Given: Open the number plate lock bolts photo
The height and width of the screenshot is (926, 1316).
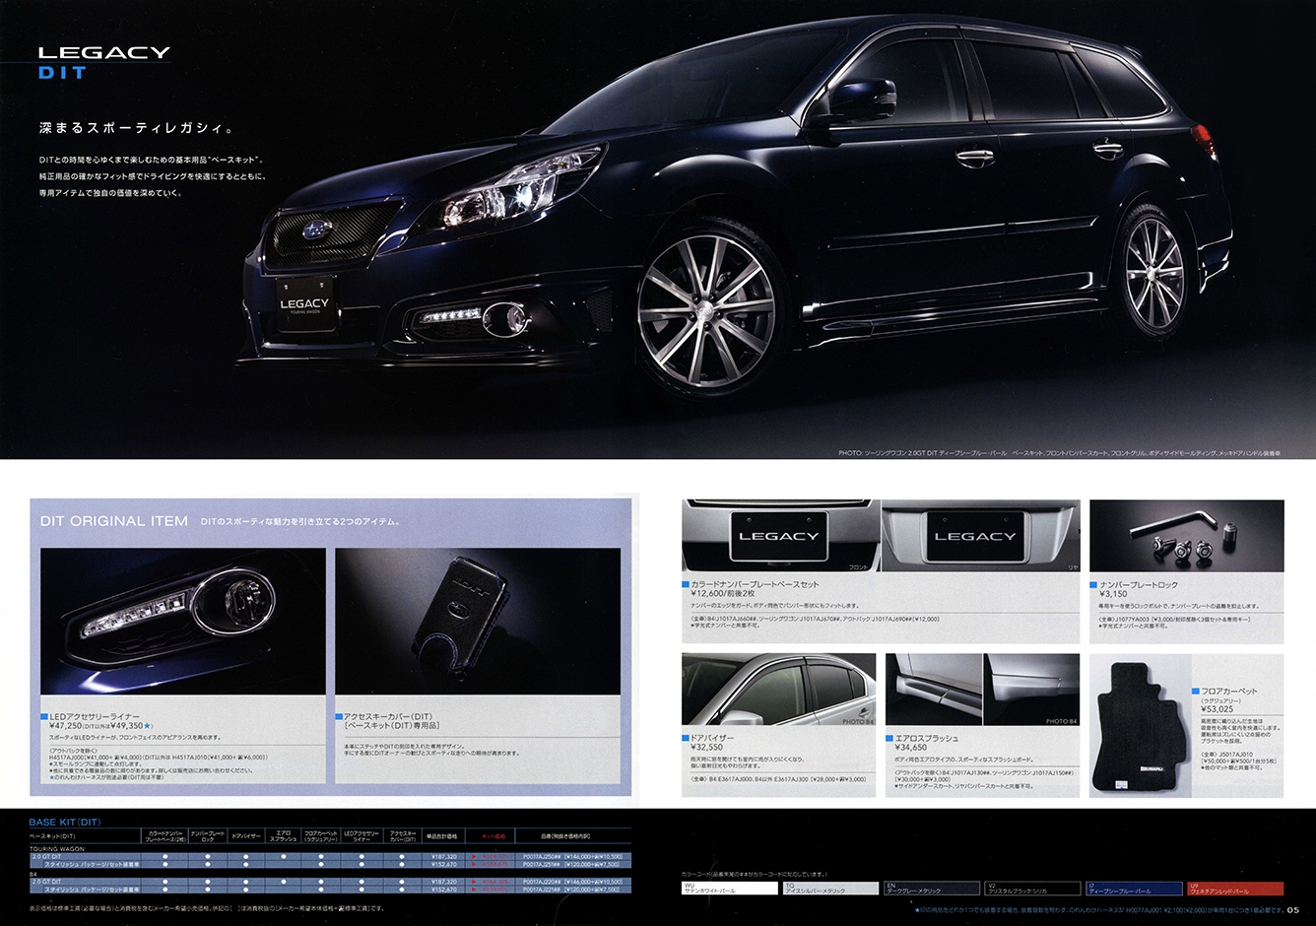Looking at the screenshot, I should point(1187,536).
